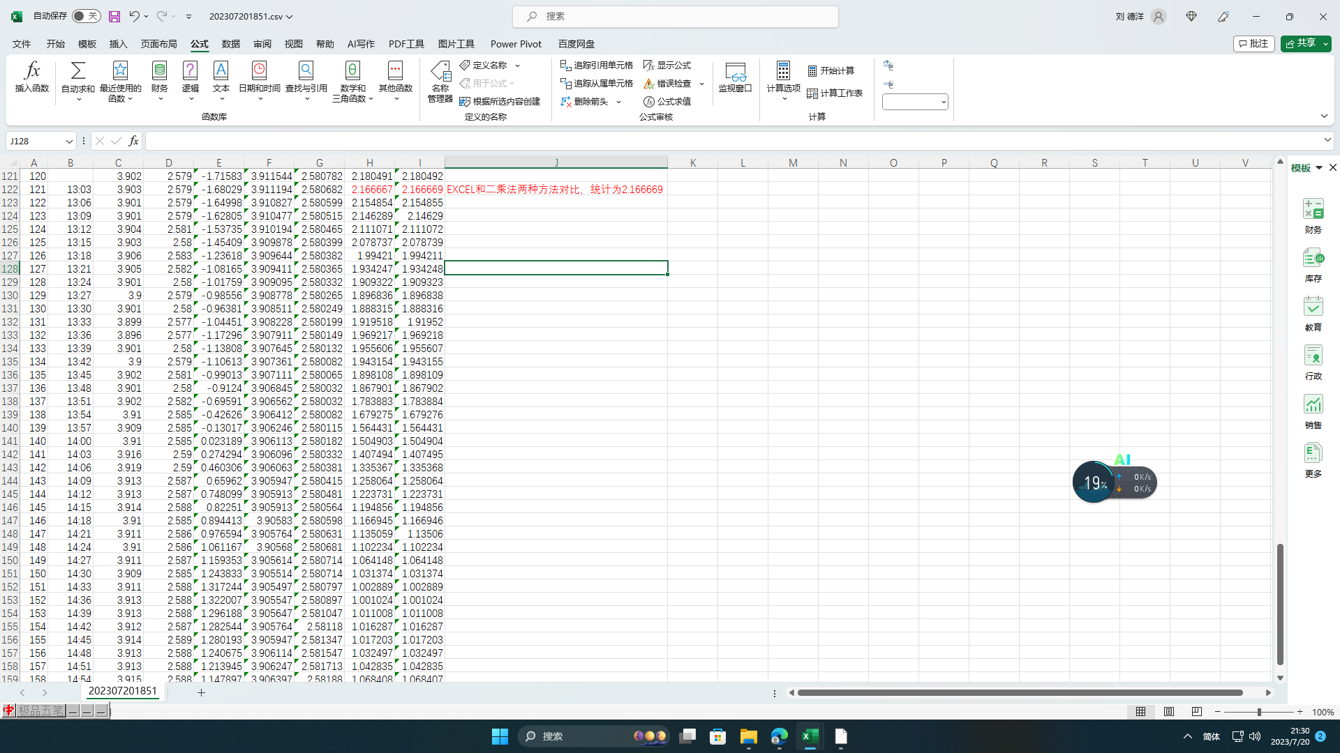Toggle the AutoSave (自动保存) switch
The image size is (1340, 753).
(86, 16)
